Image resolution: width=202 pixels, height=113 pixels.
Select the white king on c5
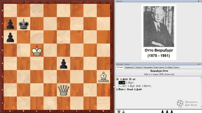pos(37,51)
